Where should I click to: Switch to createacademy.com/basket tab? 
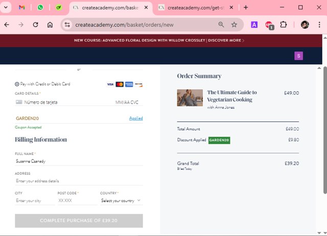[x=110, y=8]
